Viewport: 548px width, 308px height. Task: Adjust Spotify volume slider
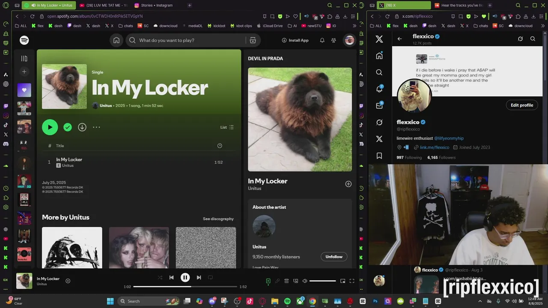(322, 281)
